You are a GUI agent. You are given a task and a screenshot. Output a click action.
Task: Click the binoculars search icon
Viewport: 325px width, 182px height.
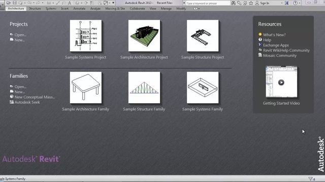click(233, 3)
